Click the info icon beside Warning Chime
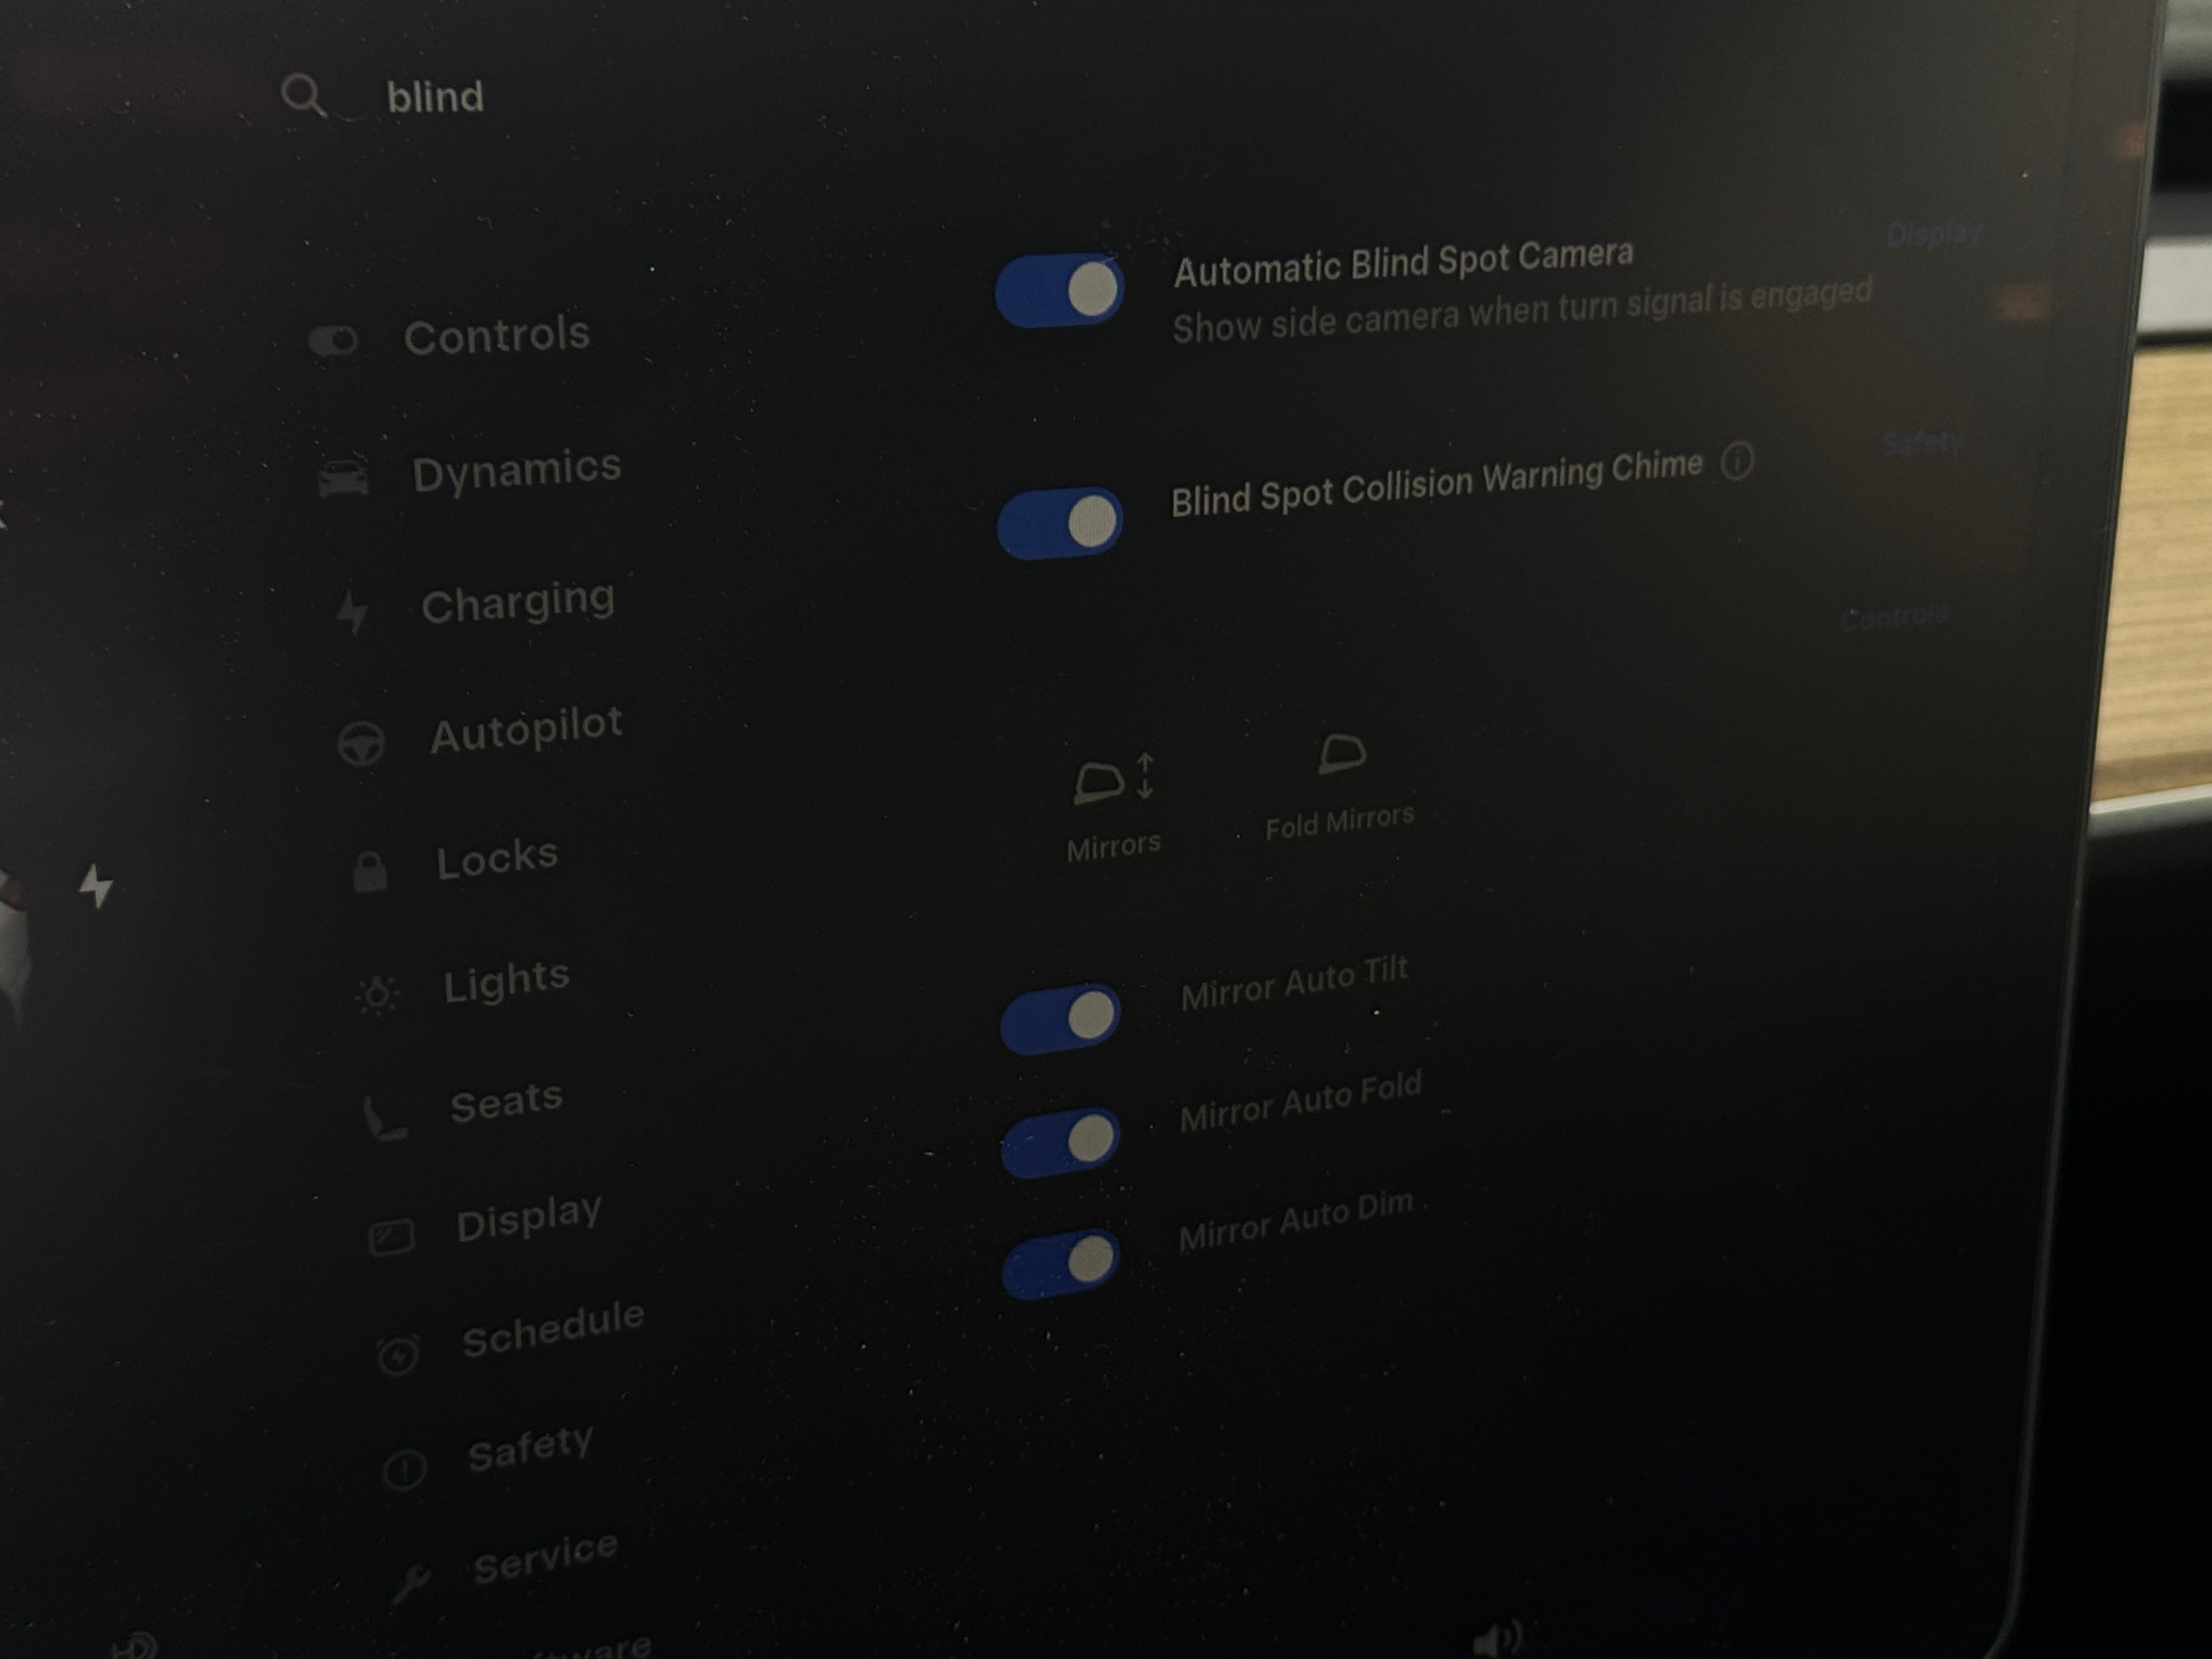 pos(1737,462)
